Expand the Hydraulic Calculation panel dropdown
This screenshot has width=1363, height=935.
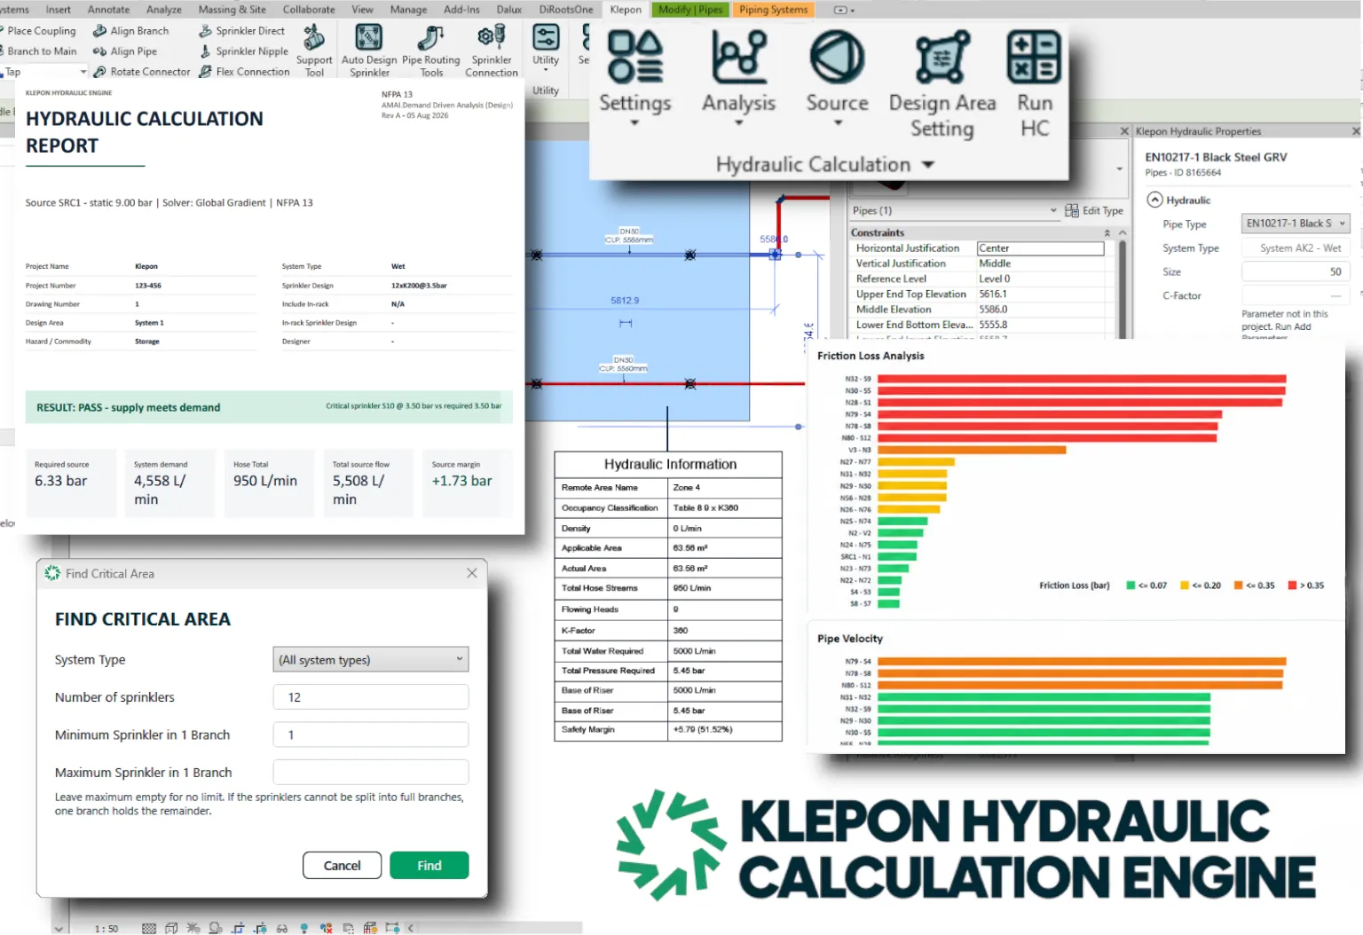(x=928, y=165)
